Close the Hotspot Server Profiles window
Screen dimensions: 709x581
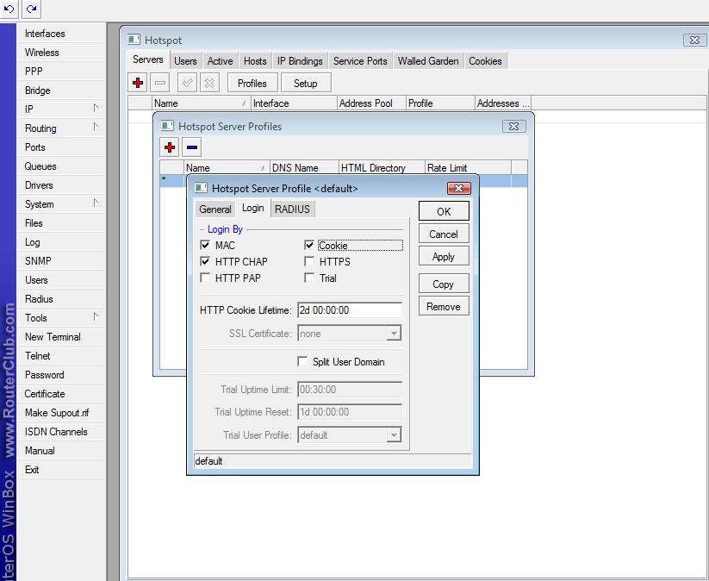click(x=513, y=126)
